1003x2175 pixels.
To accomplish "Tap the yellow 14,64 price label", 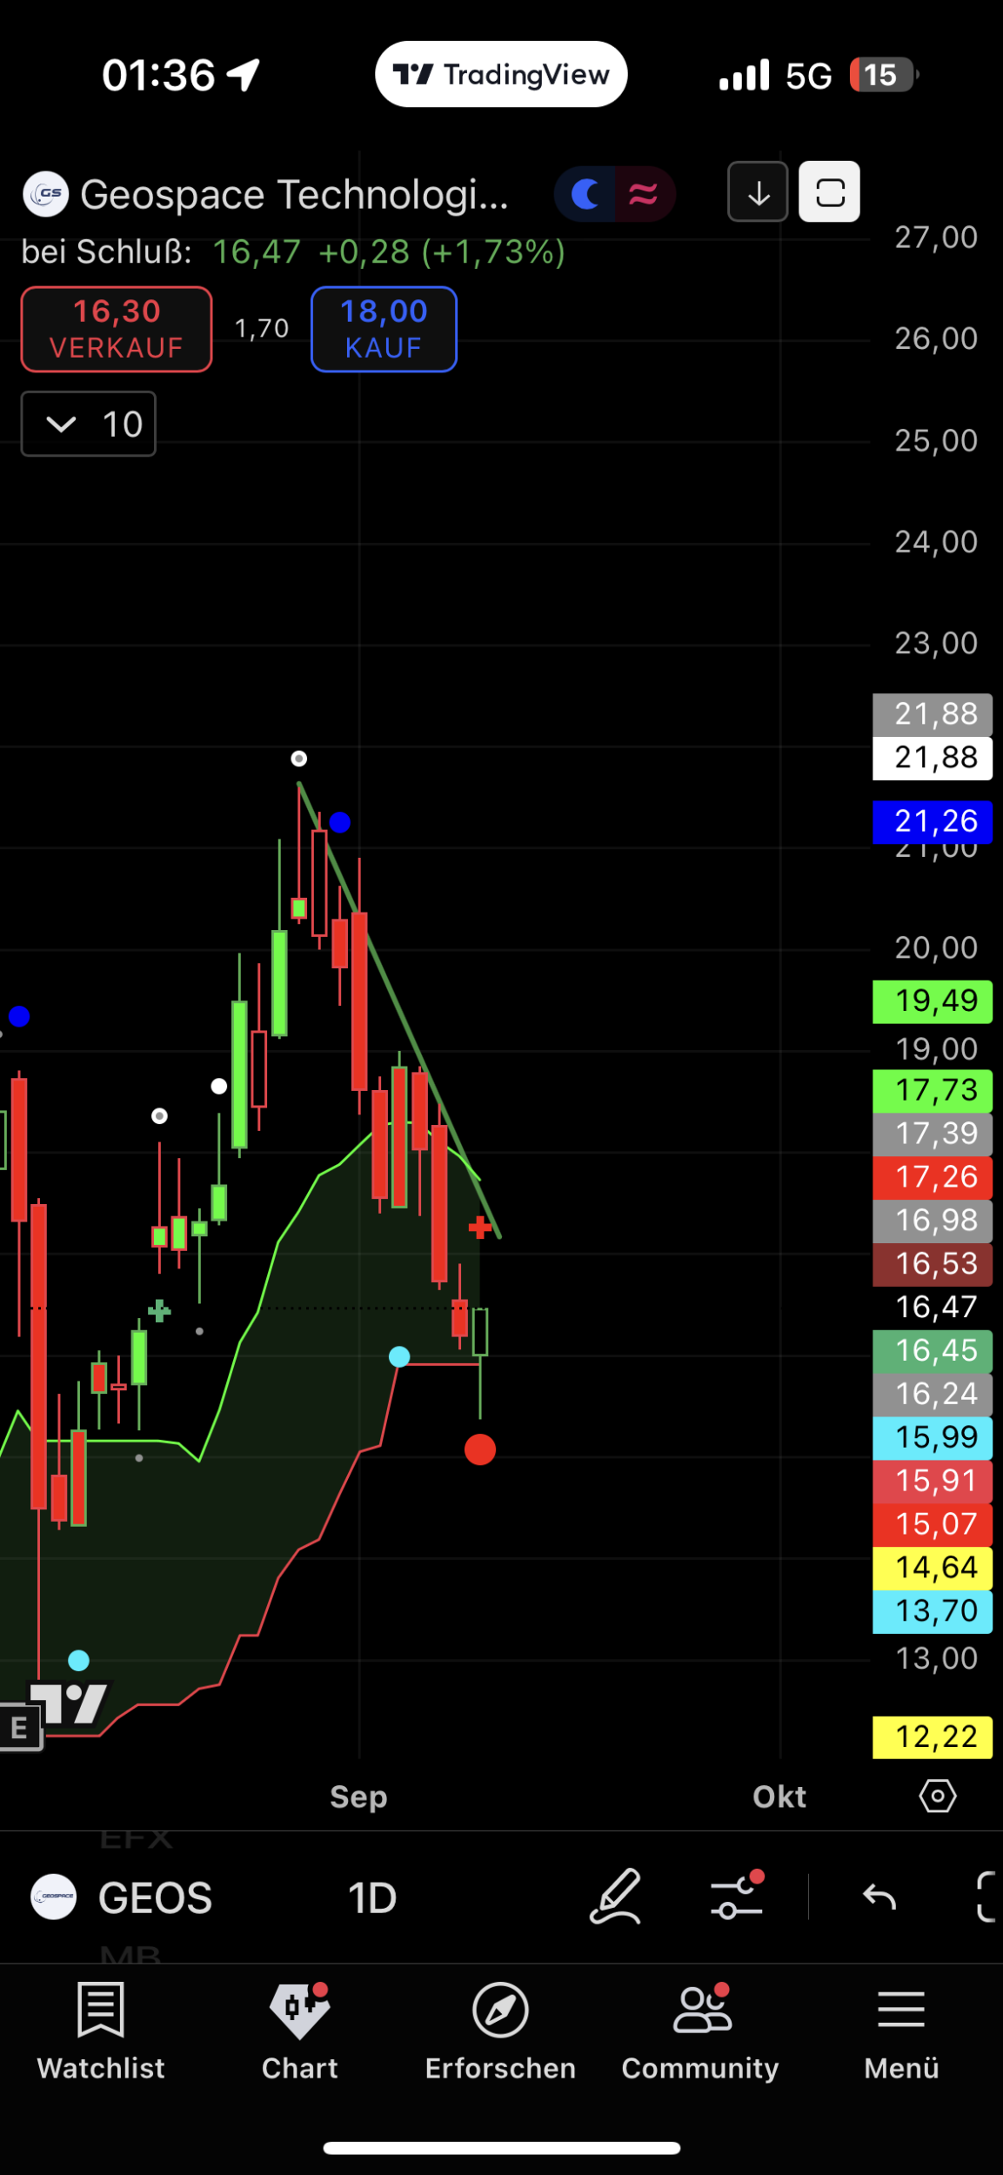I will click(x=933, y=1568).
